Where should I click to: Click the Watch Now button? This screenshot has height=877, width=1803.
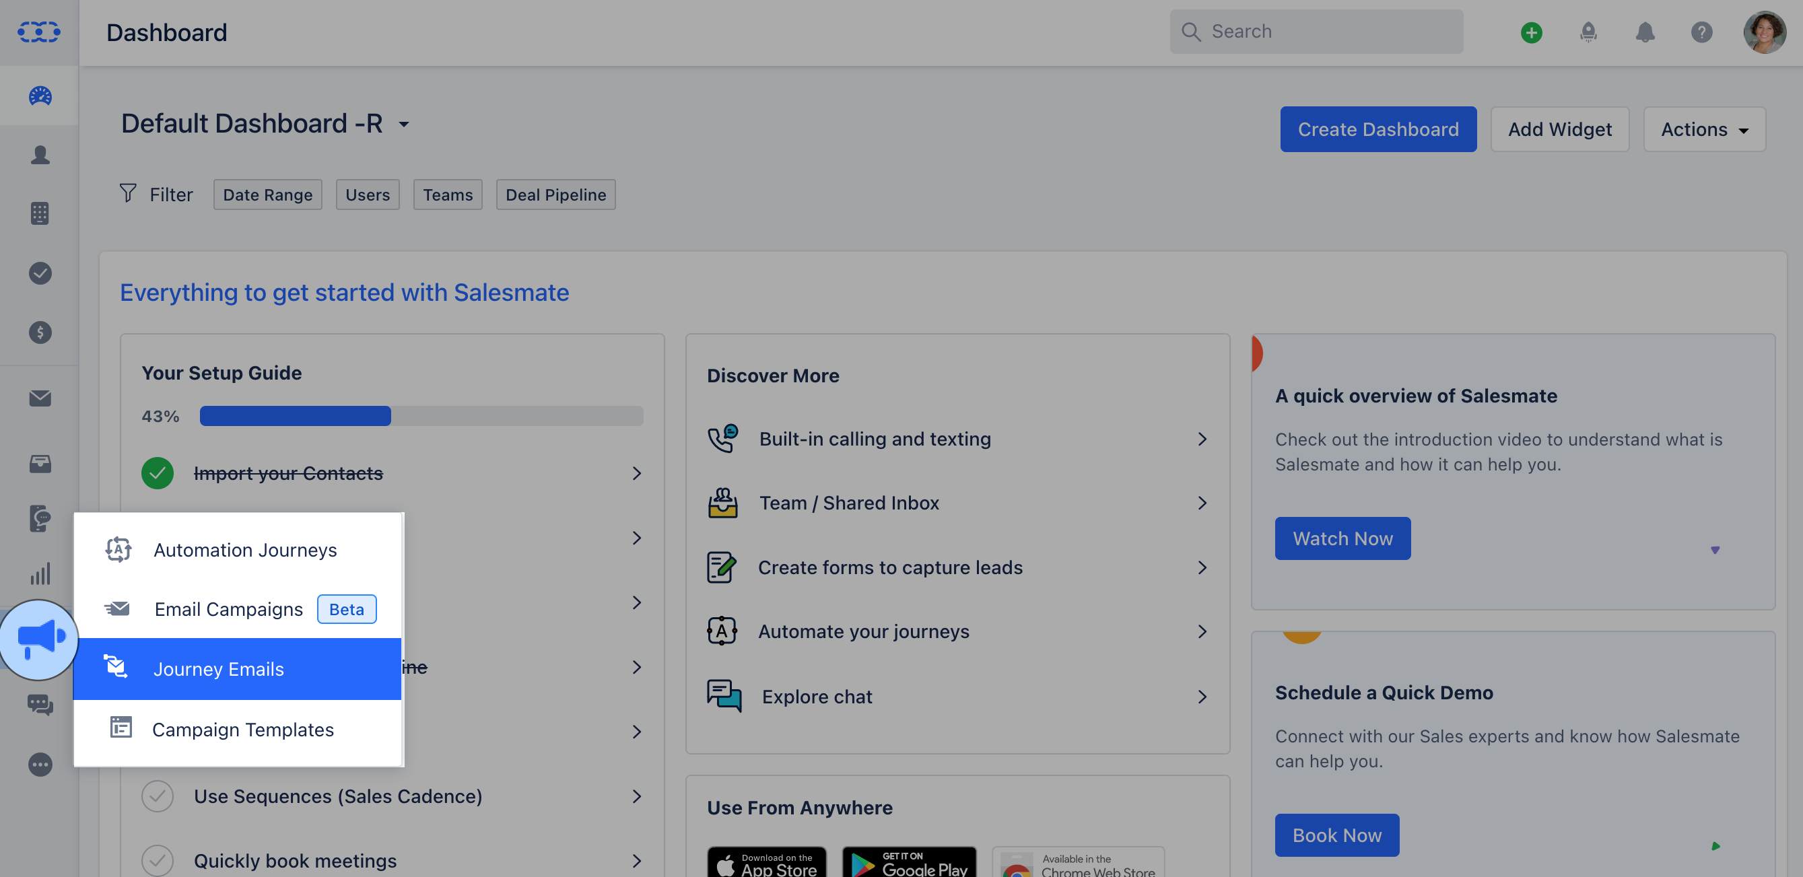coord(1342,538)
